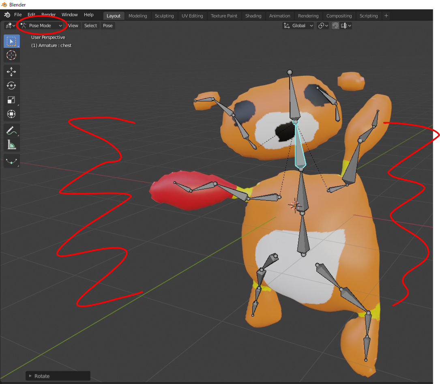The height and width of the screenshot is (384, 440).
Task: Switch to the Shading workspace tab
Action: (253, 16)
